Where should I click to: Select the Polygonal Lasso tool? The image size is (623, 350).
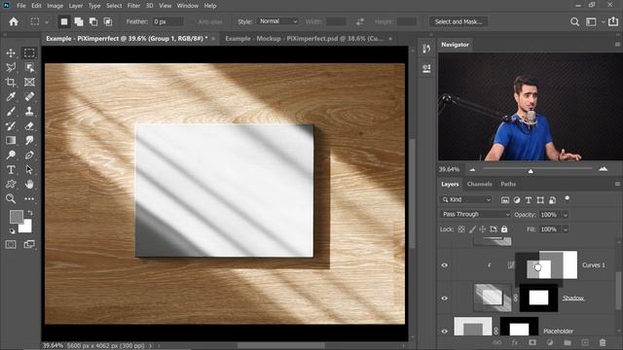[11, 67]
